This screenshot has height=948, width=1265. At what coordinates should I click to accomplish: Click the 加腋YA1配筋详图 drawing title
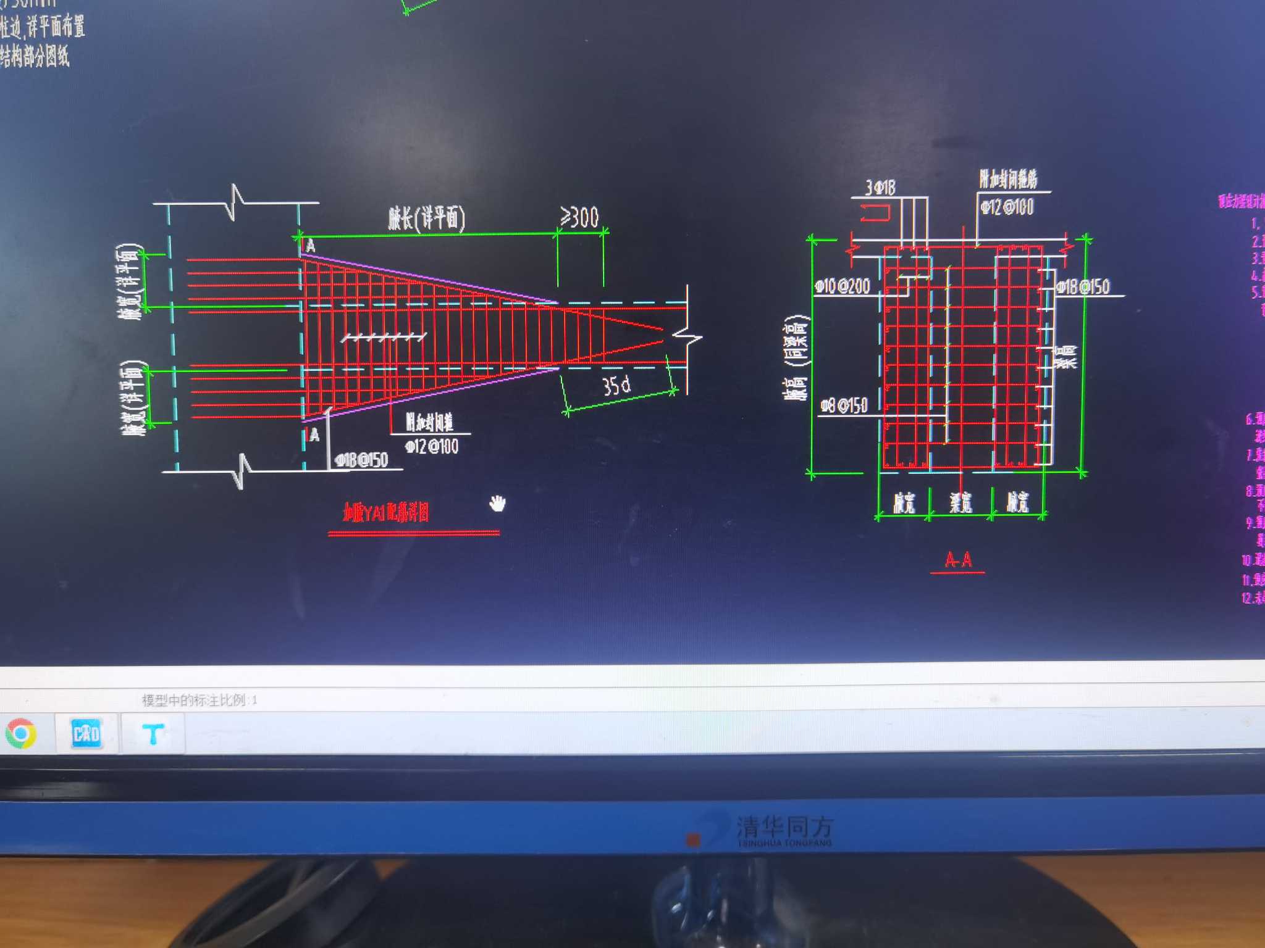pos(385,512)
